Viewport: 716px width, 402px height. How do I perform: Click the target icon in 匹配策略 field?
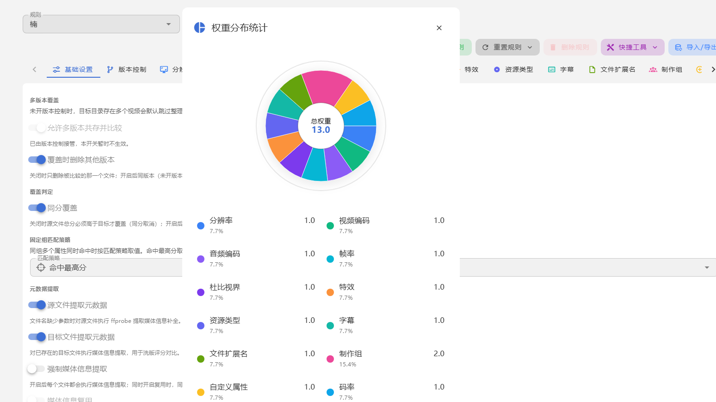pos(41,267)
